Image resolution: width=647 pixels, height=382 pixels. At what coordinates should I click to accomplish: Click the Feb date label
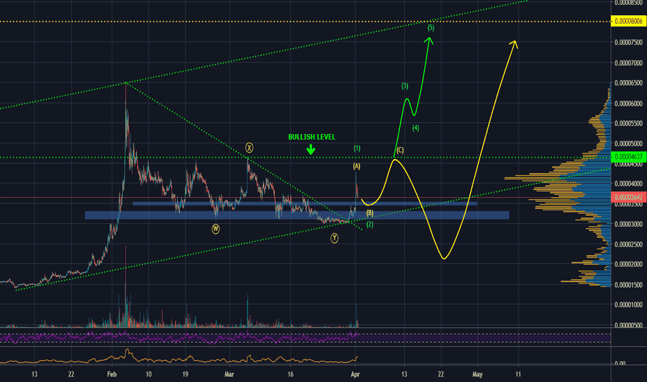coord(112,374)
